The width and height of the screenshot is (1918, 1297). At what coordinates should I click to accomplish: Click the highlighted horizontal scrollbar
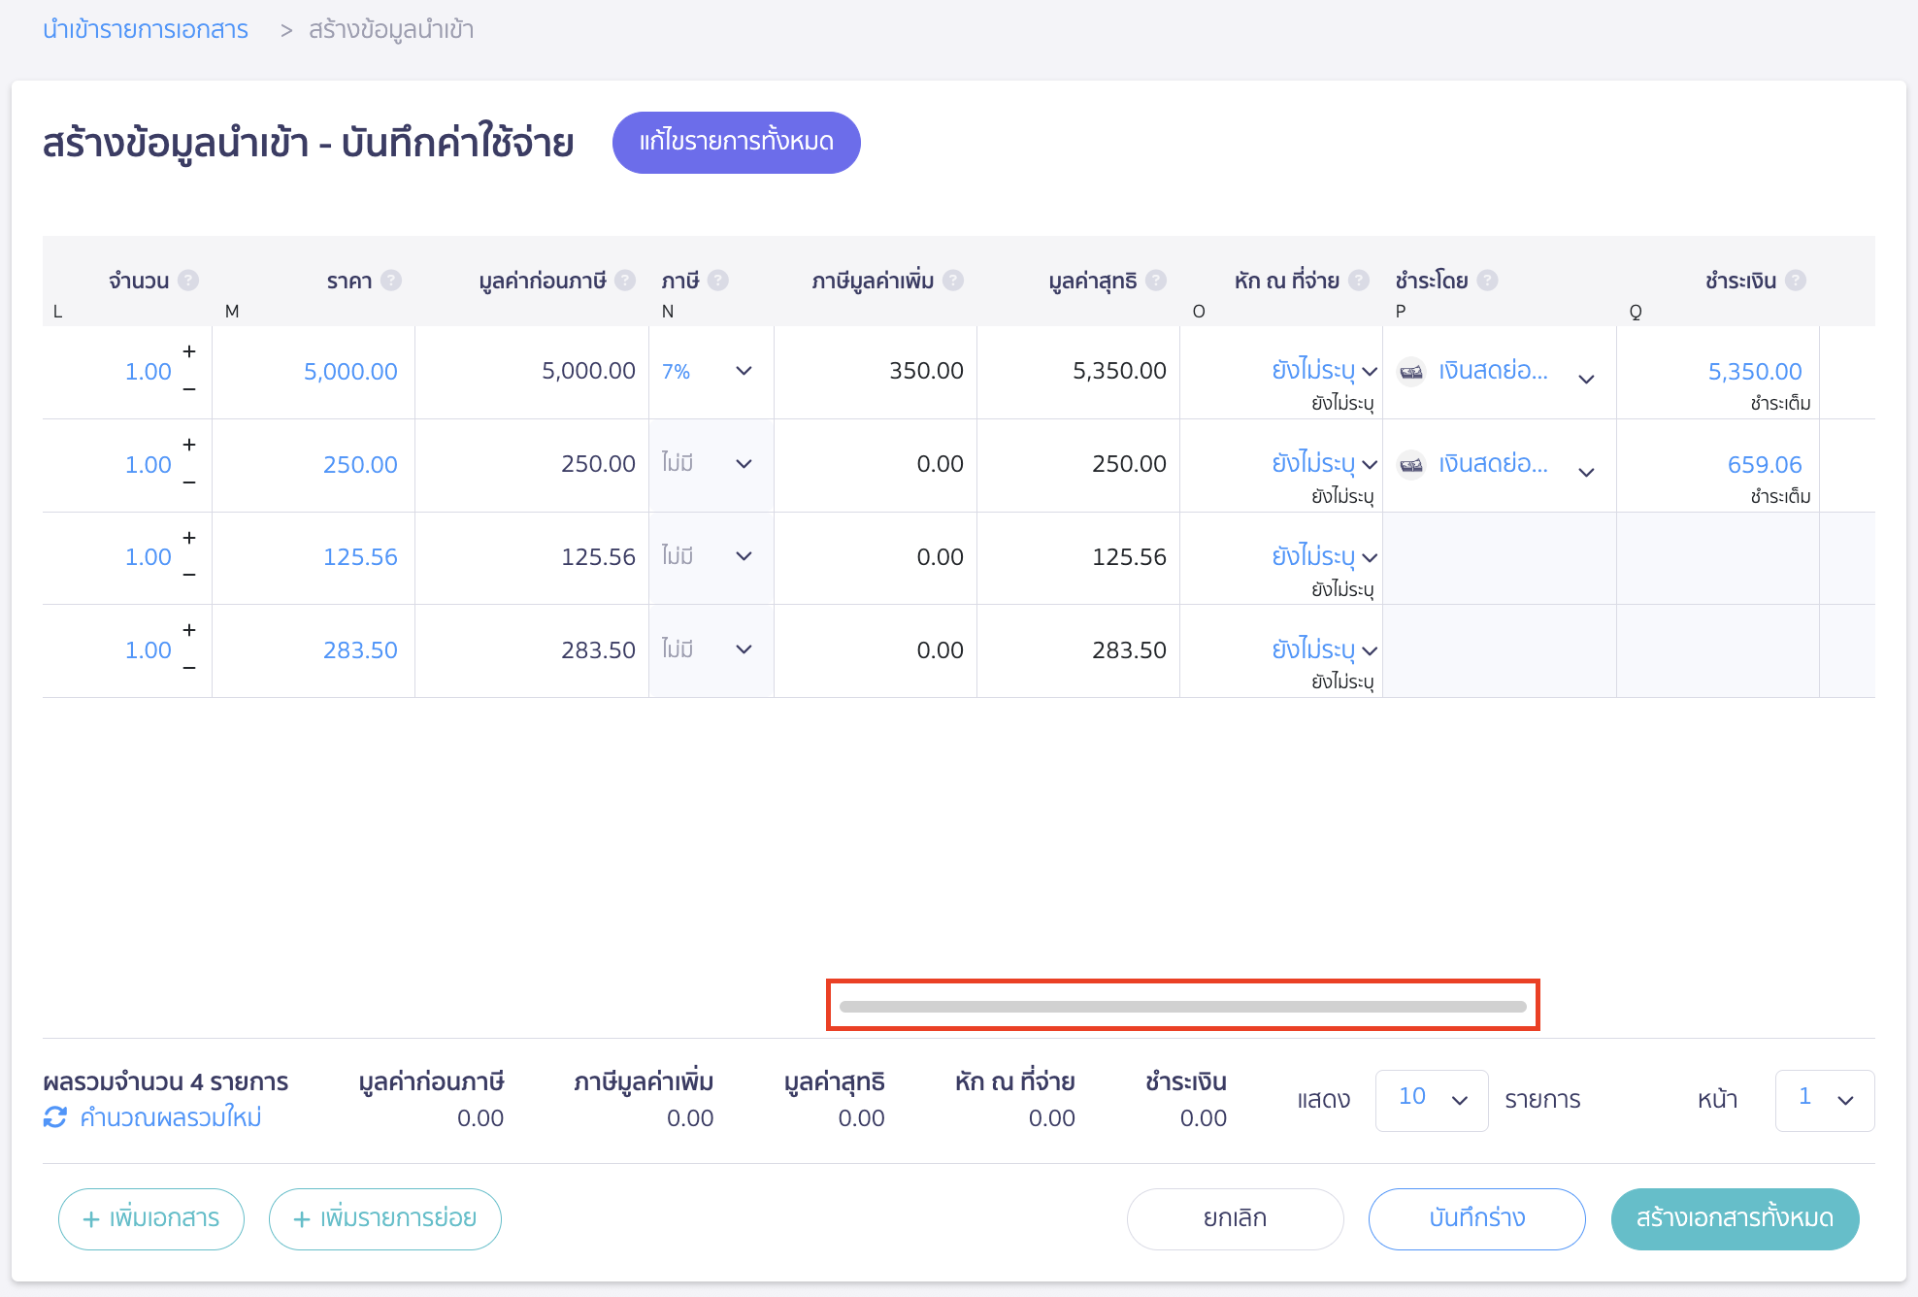[x=1182, y=1007]
